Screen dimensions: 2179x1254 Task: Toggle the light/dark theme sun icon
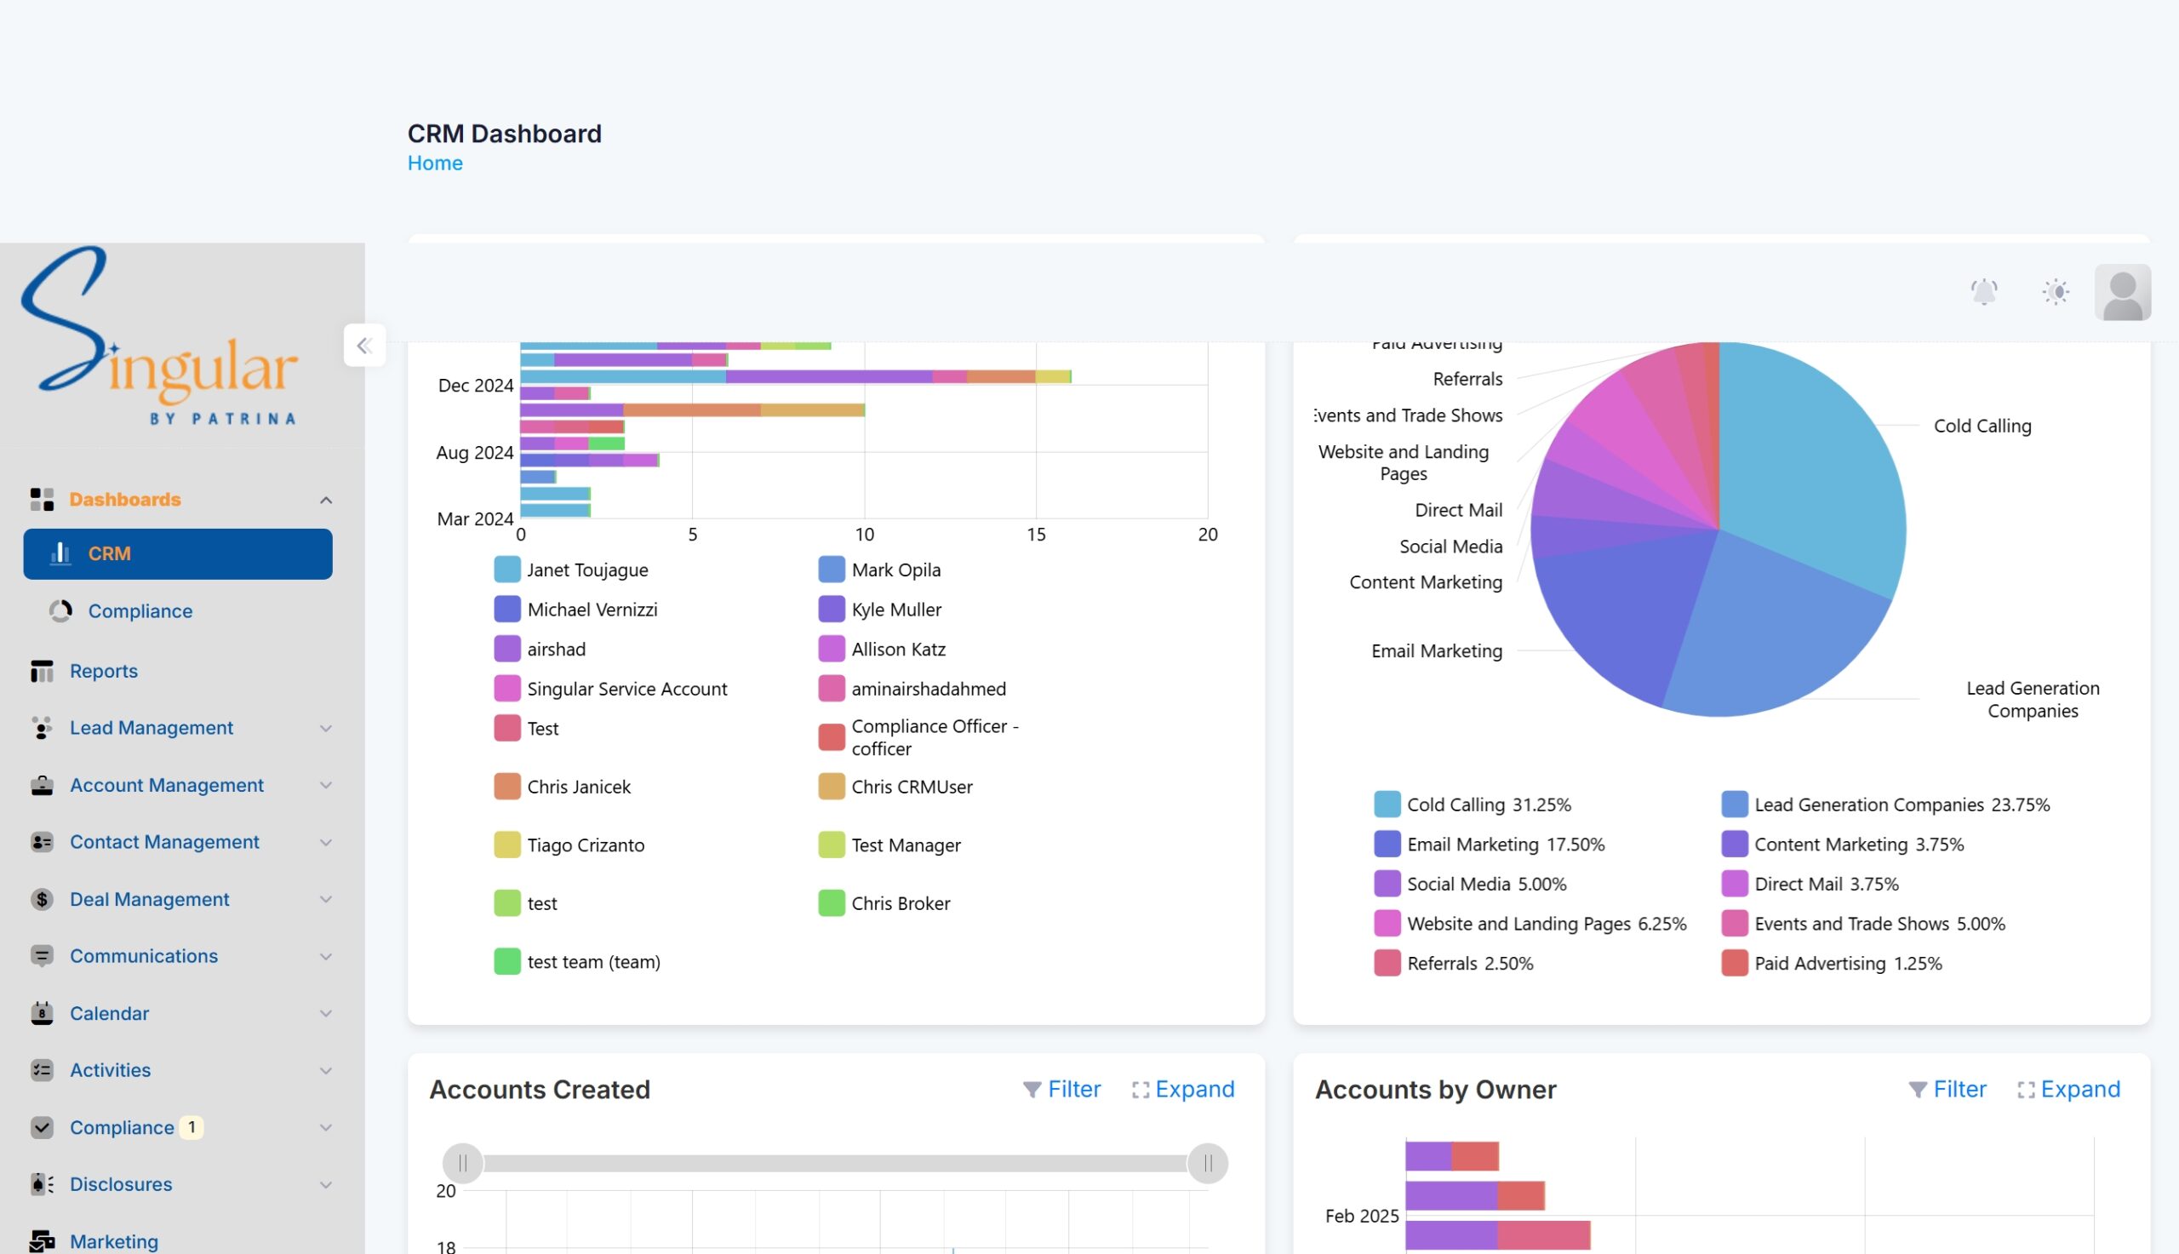(x=2055, y=292)
